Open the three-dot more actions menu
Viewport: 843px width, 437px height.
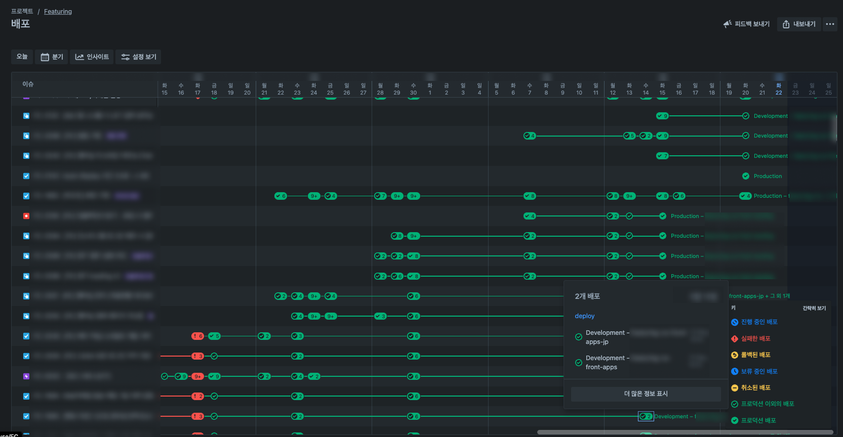click(830, 24)
